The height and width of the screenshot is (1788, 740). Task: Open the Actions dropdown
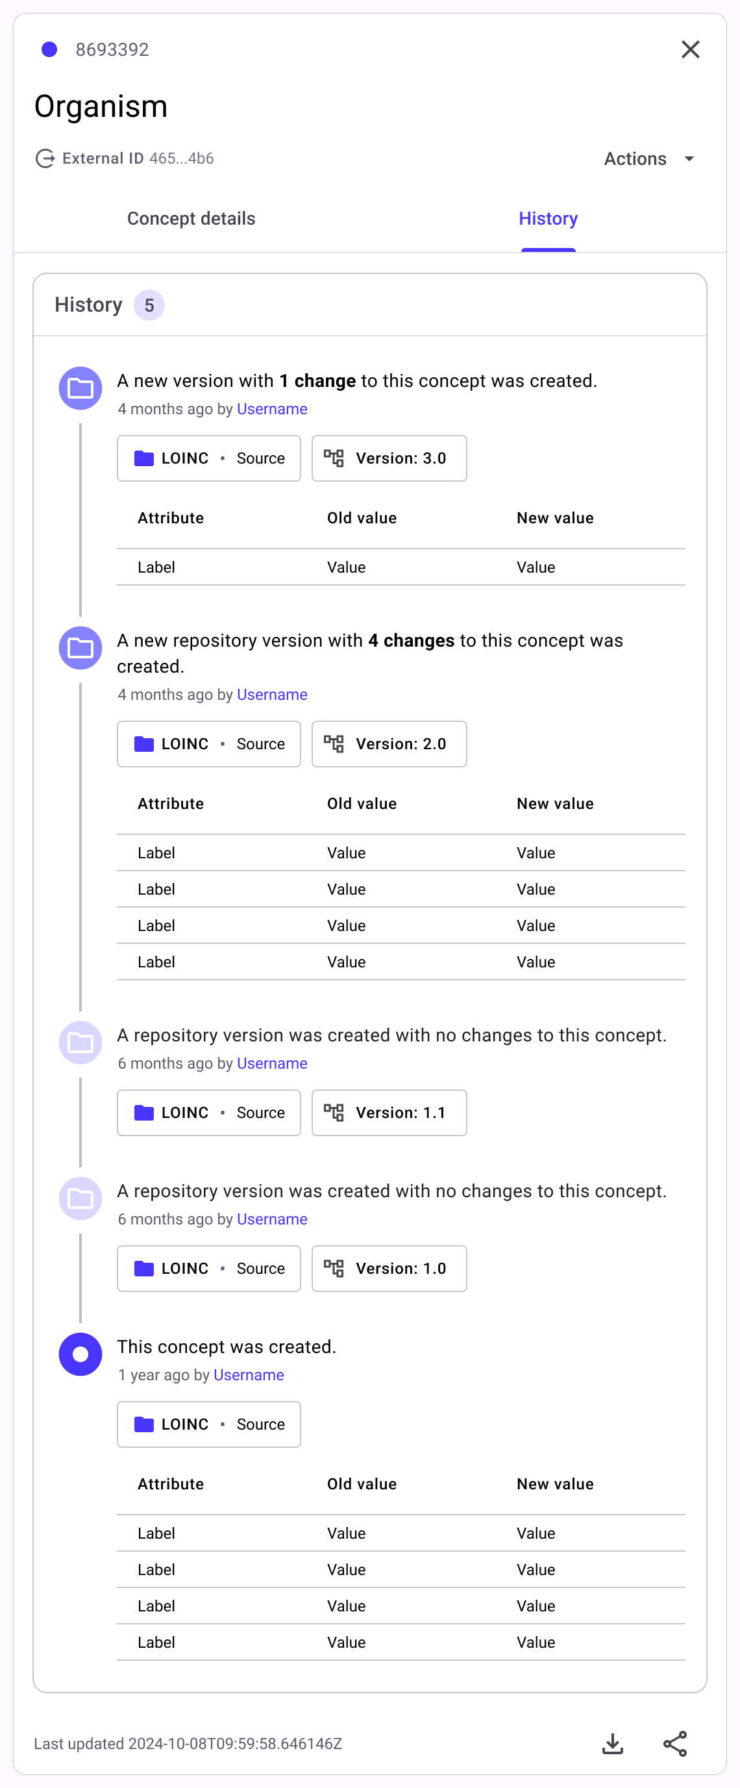pos(649,159)
